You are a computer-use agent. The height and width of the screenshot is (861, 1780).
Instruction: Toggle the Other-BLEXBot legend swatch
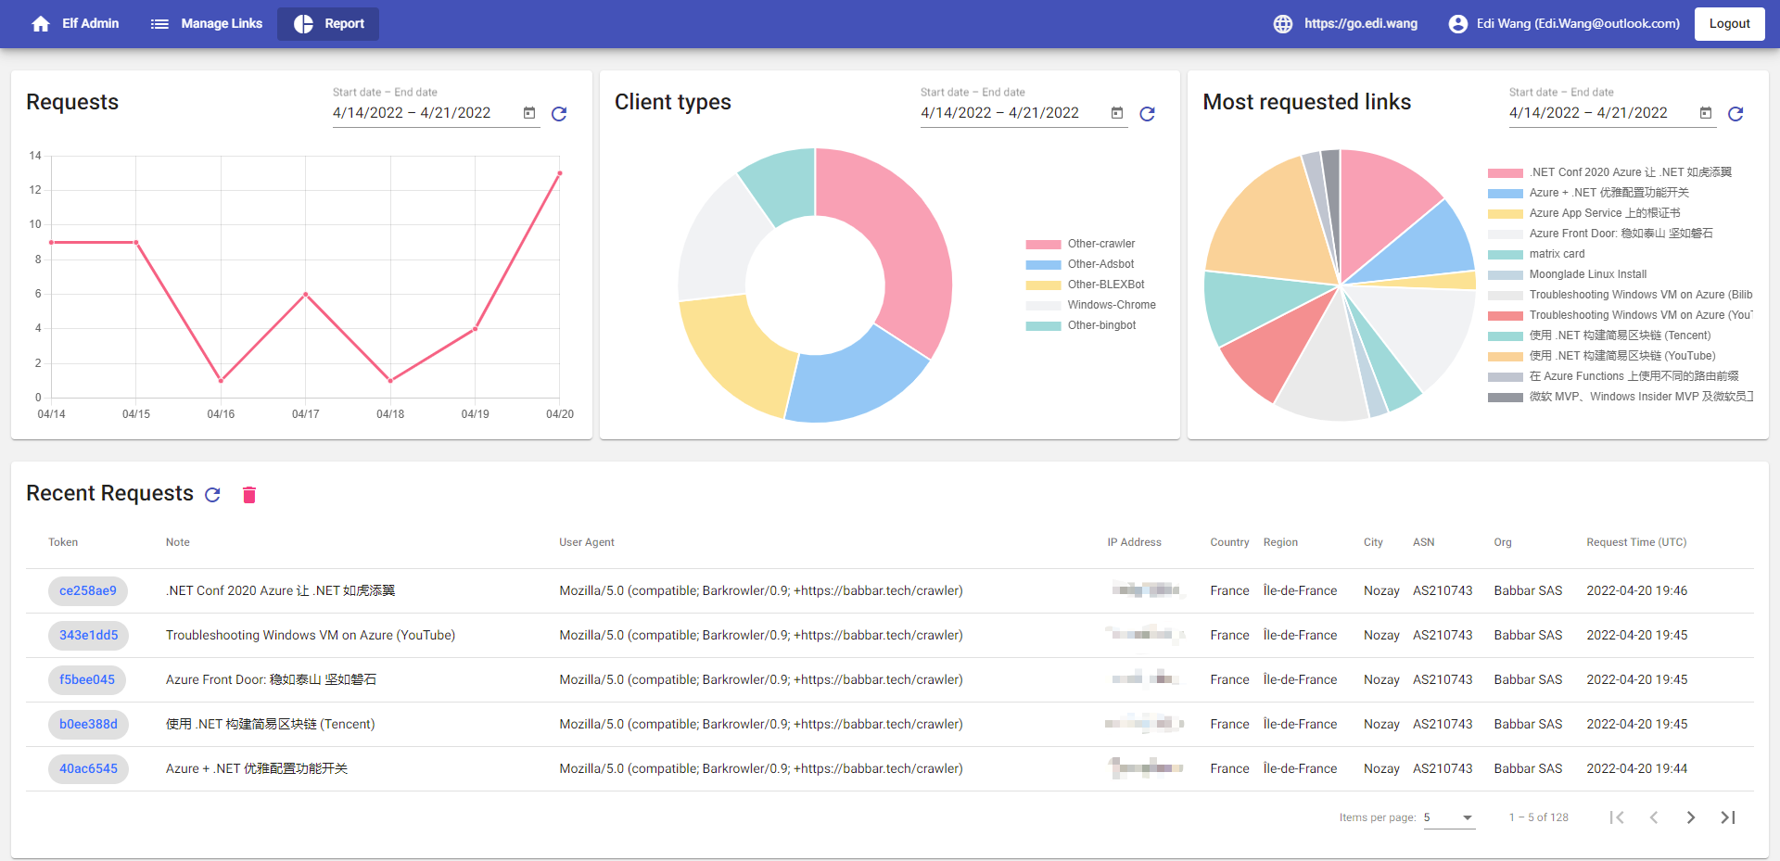pos(1043,285)
